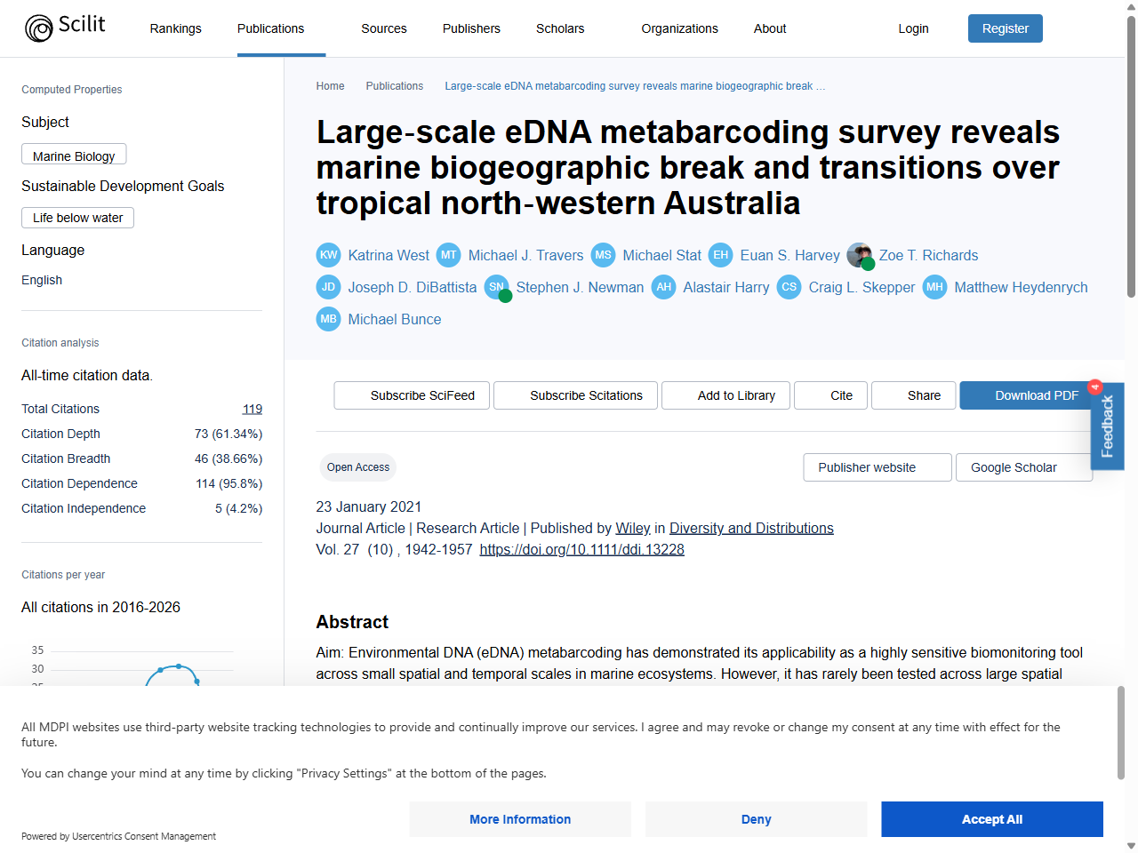The image size is (1138, 853).
Task: Select the Marine Biology subject tag
Action: point(74,155)
